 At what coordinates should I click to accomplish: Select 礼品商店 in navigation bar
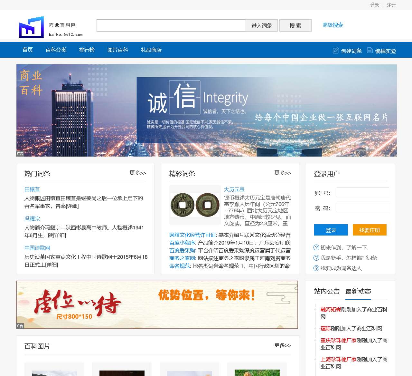[x=151, y=50]
